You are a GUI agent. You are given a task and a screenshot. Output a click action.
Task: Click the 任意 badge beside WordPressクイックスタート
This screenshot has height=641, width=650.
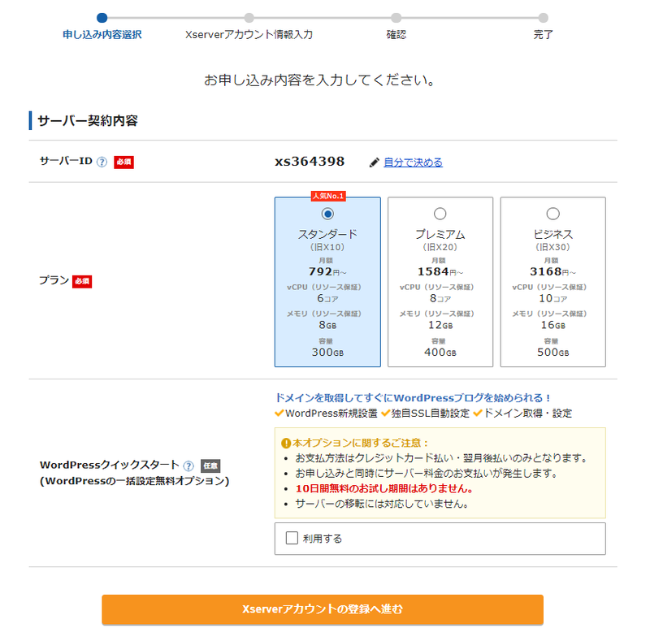(210, 466)
